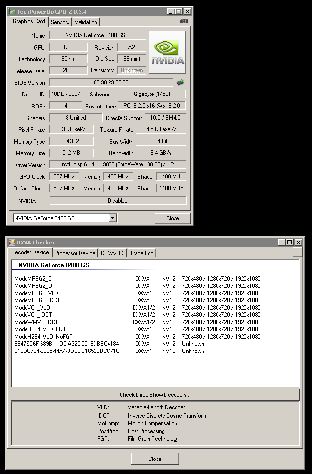Click the DirectX Support 10.0 / SM4.0 field
This screenshot has width=312, height=474.
pos(165,117)
